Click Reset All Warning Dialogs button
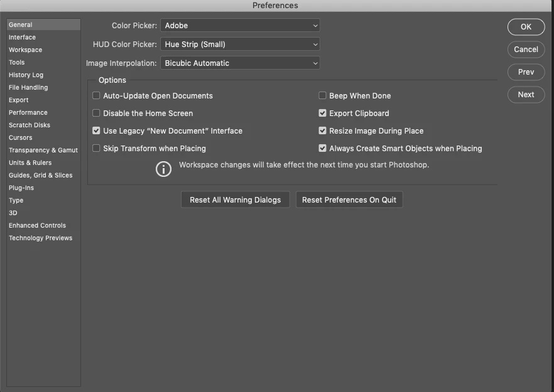 [236, 199]
